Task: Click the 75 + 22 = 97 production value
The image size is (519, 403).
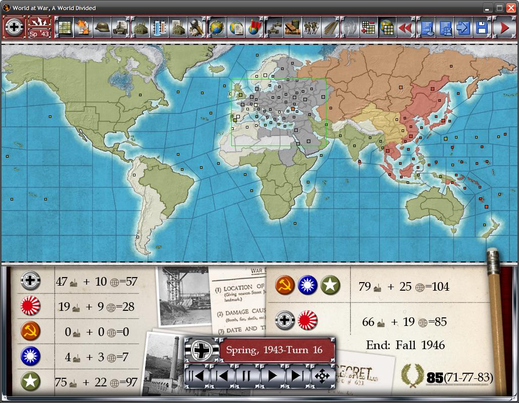Action: pyautogui.click(x=96, y=382)
